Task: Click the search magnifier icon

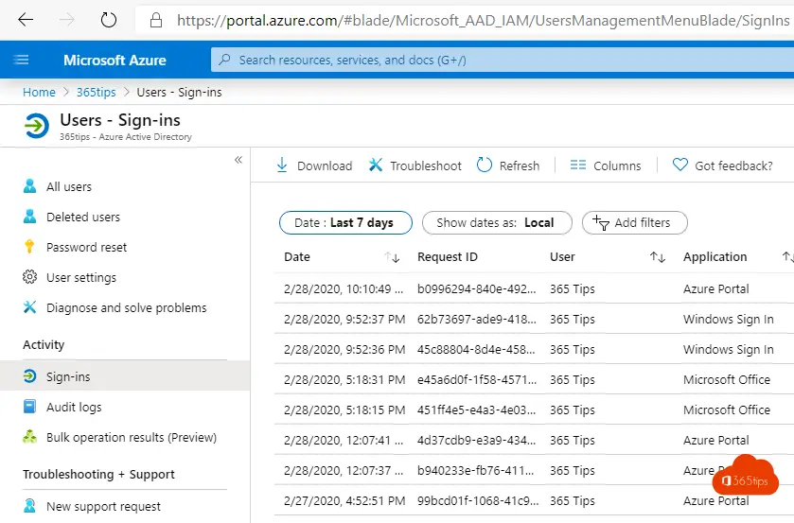Action: click(x=224, y=60)
